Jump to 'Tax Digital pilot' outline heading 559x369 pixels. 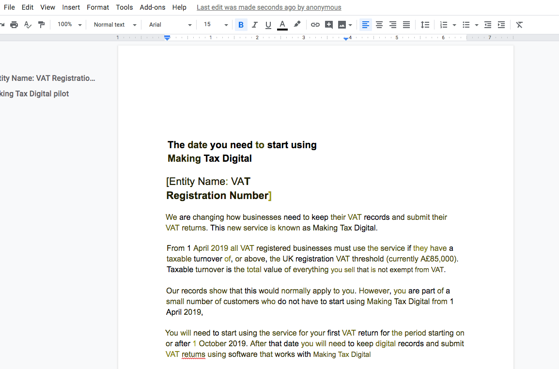34,94
